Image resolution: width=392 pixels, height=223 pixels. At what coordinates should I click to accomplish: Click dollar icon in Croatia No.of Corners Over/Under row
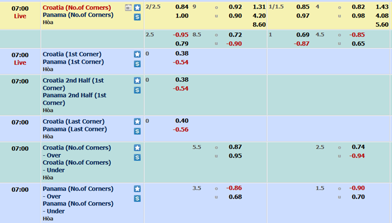(x=137, y=157)
